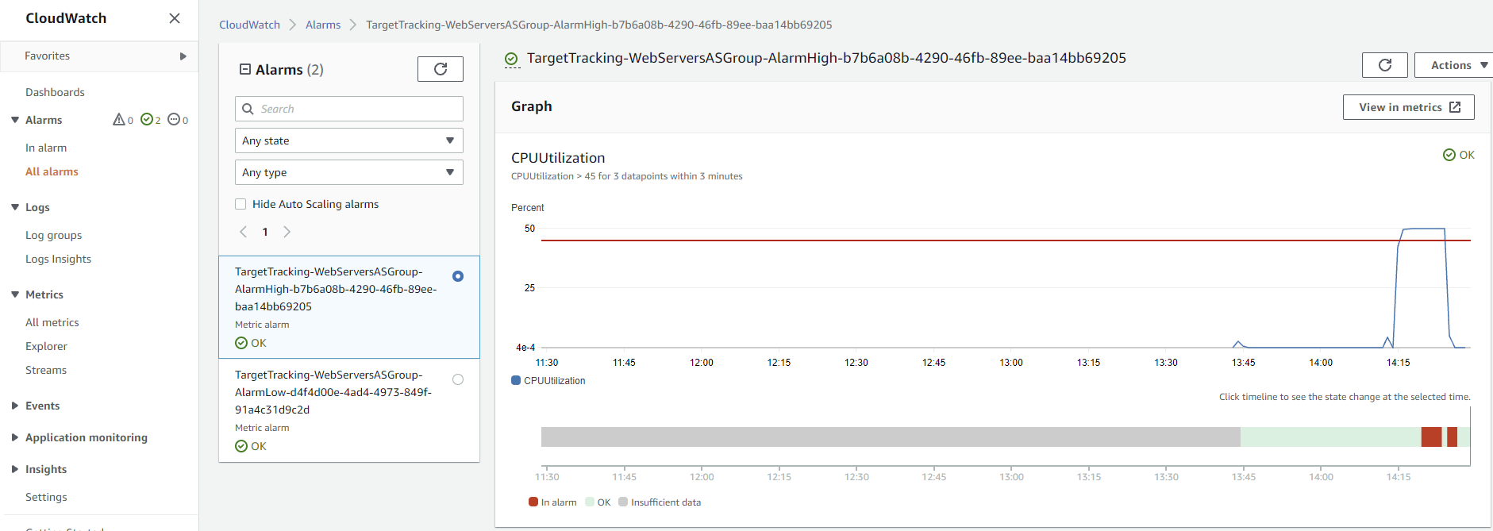The height and width of the screenshot is (531, 1493).
Task: Click the CPUUtilization threshold description text
Action: click(627, 176)
